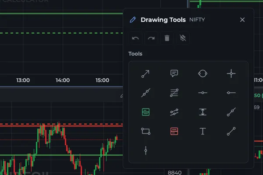Select the vertical line tool
The width and height of the screenshot is (263, 175).
[x=146, y=150]
